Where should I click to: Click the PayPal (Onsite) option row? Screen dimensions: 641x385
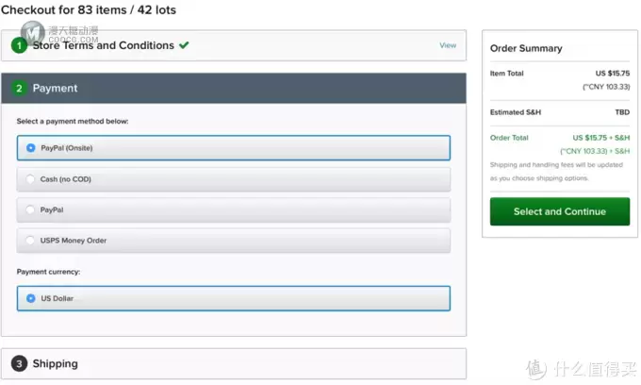(x=234, y=148)
